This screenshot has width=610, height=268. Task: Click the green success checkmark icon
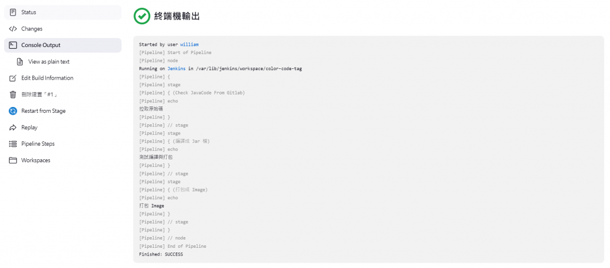(x=142, y=16)
